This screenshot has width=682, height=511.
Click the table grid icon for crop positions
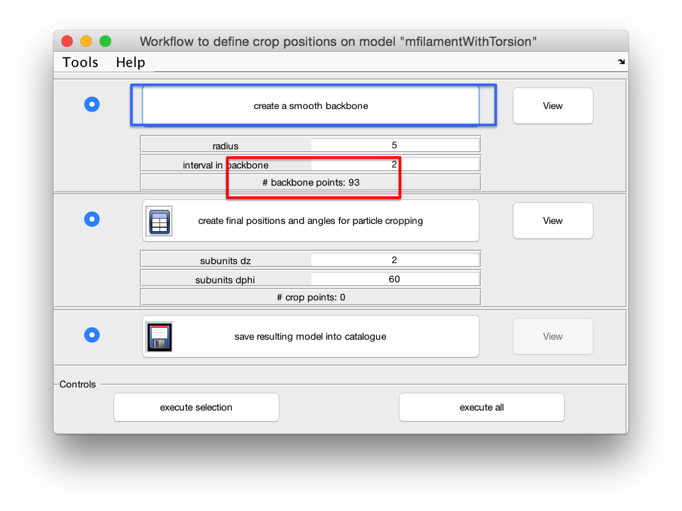pyautogui.click(x=160, y=222)
